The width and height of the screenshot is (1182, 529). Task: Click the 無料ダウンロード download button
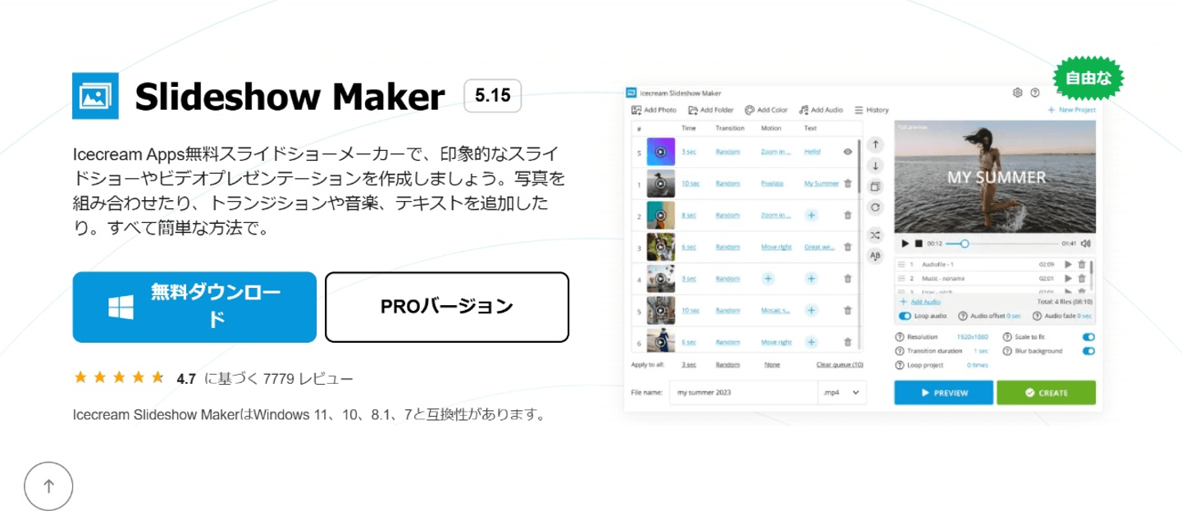pyautogui.click(x=194, y=307)
